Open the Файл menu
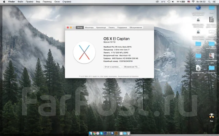219x136 pixels. click(x=20, y=2)
